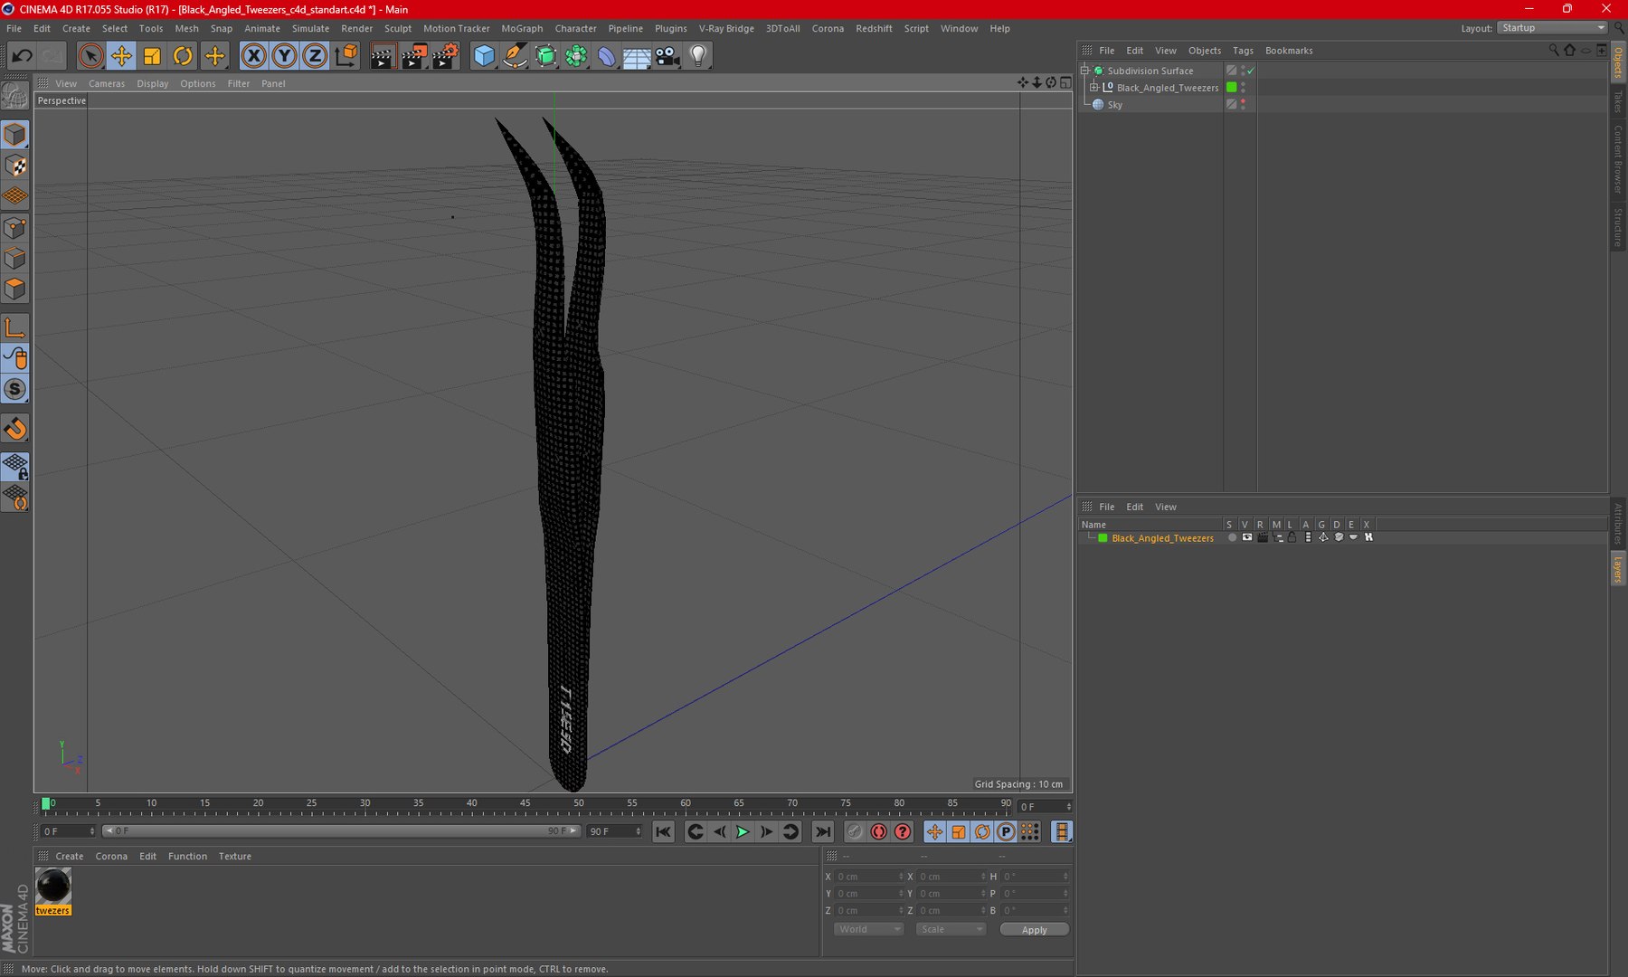Toggle the Z axis lock

pos(315,56)
